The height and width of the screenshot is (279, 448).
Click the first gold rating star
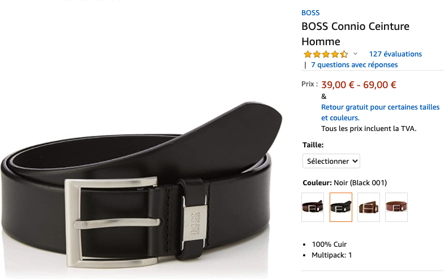[308, 54]
